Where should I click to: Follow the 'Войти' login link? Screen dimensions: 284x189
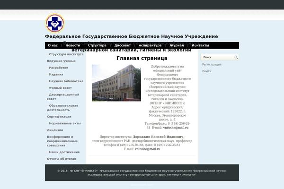[x=207, y=71]
